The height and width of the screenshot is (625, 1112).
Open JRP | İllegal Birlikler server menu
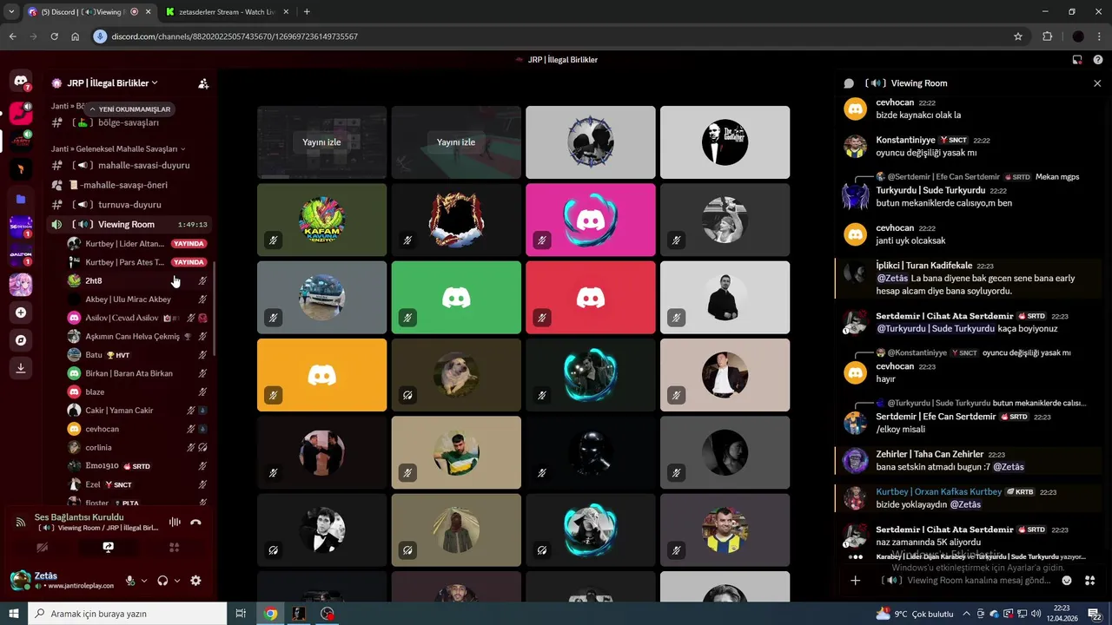pyautogui.click(x=113, y=83)
